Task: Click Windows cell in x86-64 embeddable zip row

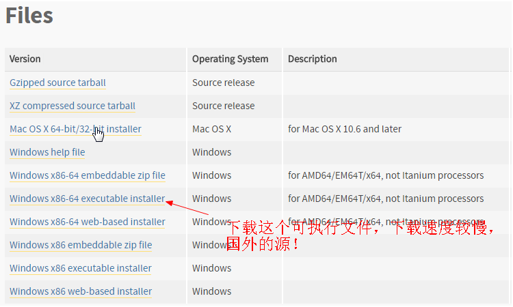Action: [x=211, y=175]
